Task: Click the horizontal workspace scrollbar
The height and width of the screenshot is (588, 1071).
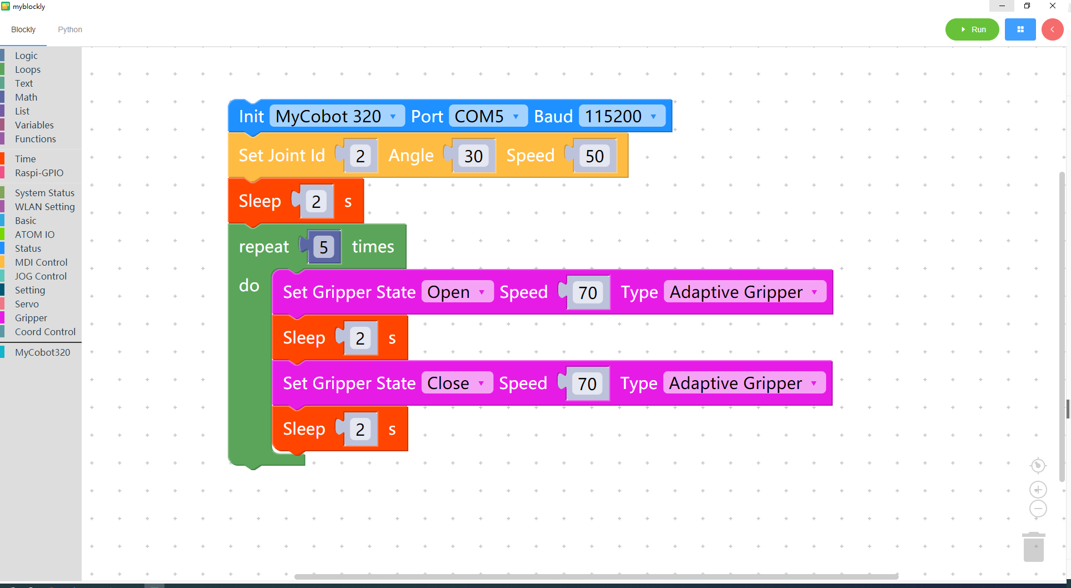Action: 596,576
